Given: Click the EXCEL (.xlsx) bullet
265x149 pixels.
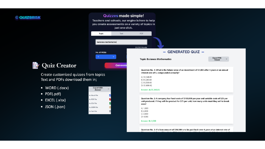Looking at the screenshot, I should point(55,100).
